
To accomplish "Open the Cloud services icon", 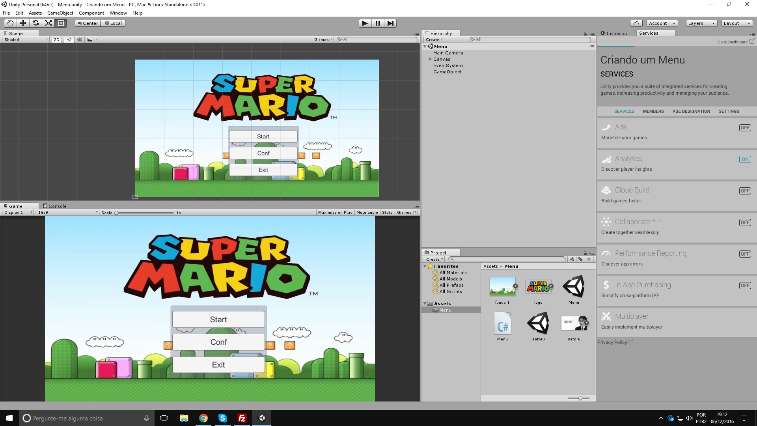I will (636, 23).
